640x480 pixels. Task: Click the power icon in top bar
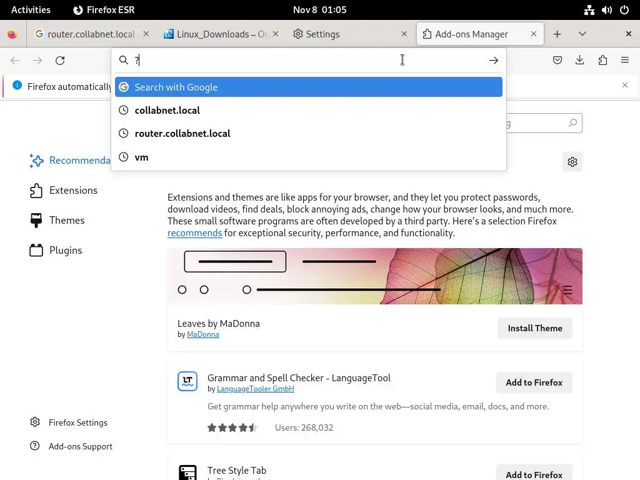(x=624, y=10)
